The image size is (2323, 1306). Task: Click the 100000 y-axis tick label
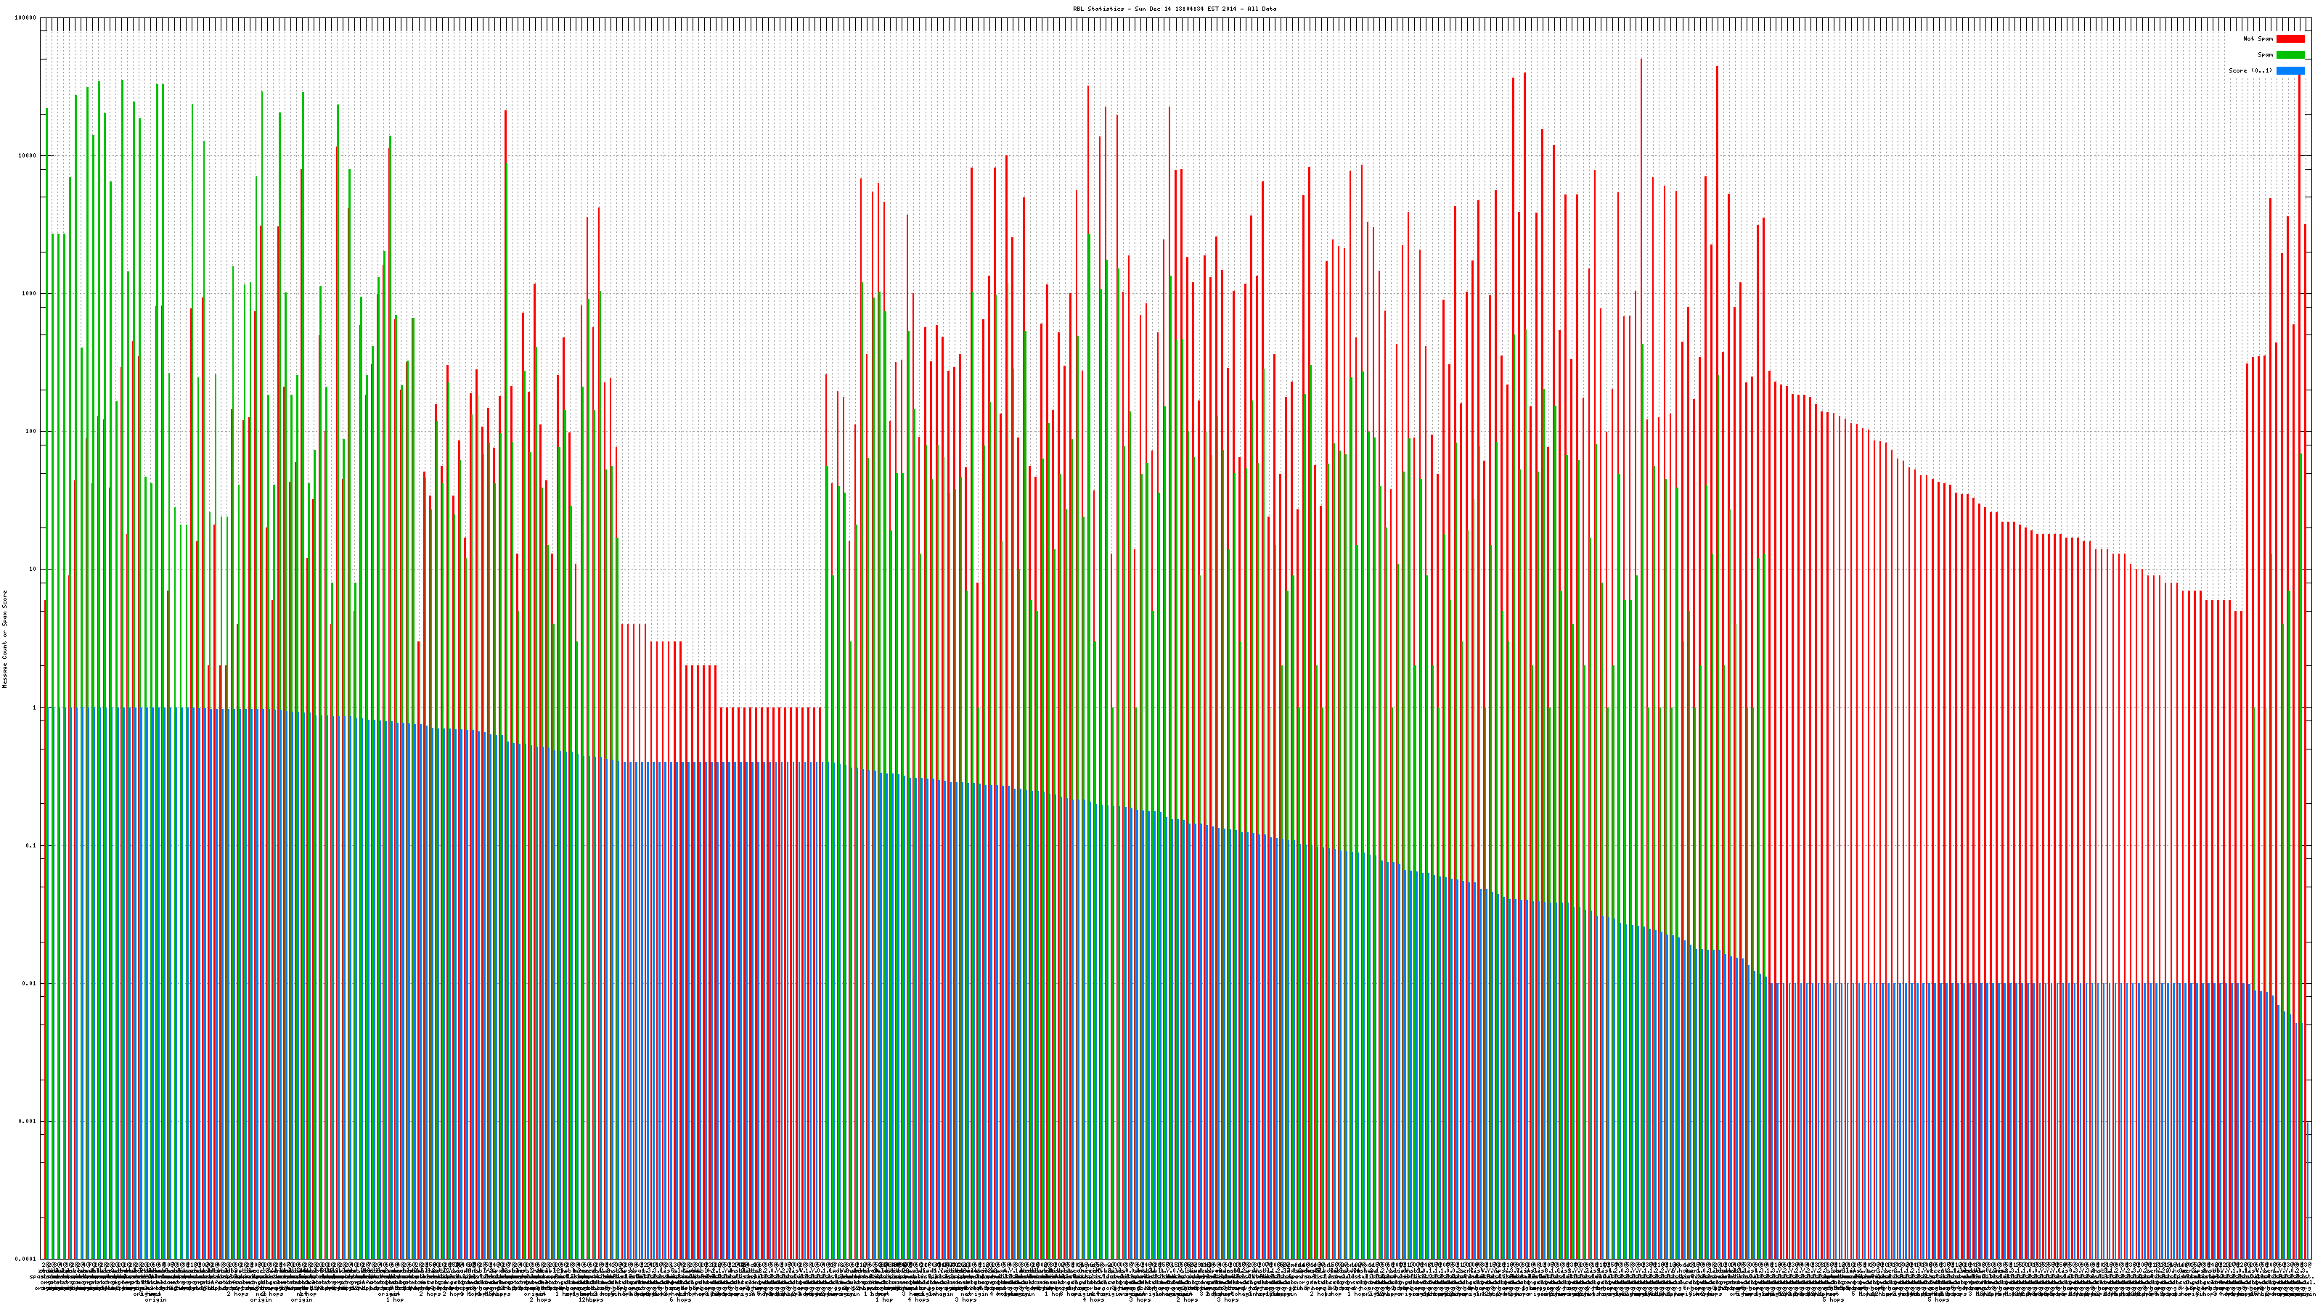26,18
